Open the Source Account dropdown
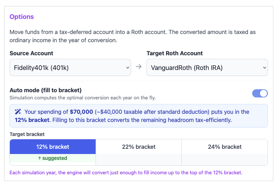280x189 pixels. 70,68
